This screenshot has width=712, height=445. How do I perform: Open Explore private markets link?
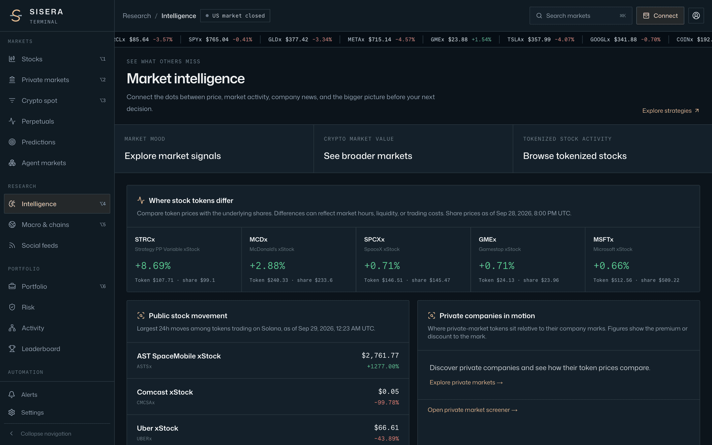tap(466, 382)
